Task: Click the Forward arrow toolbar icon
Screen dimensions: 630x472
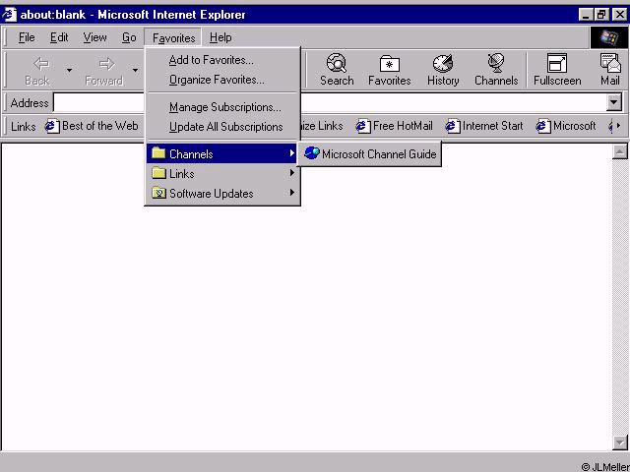Action: [106, 63]
